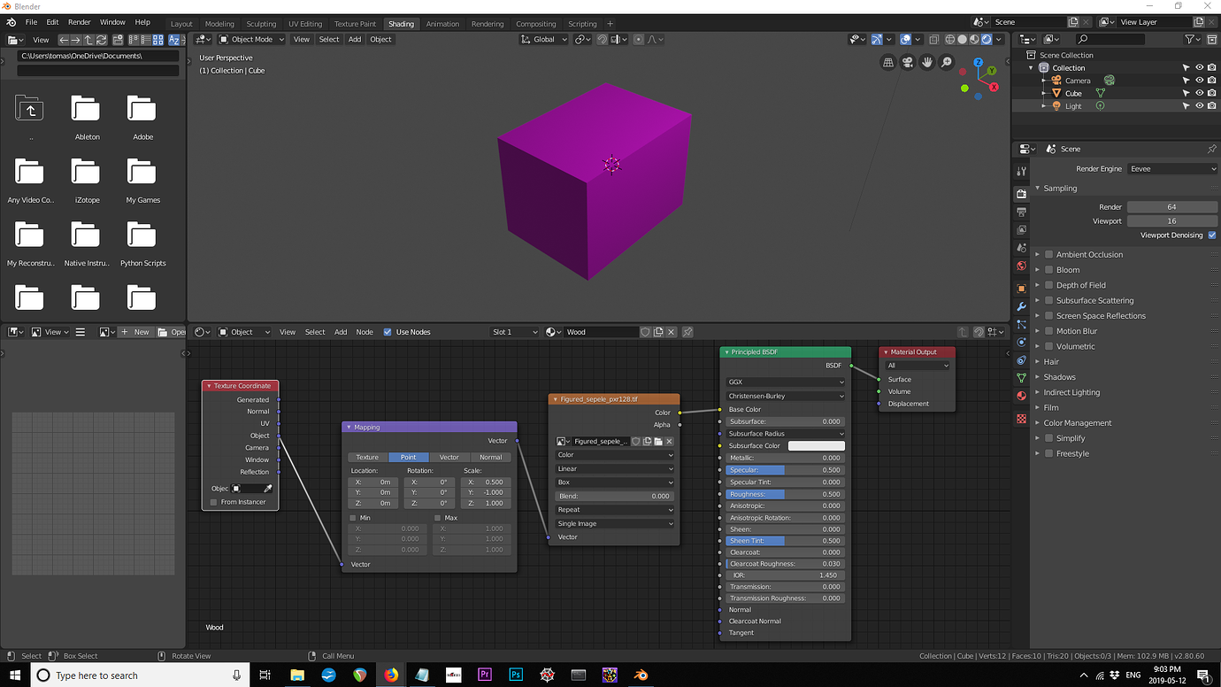Click the Subsurface Color swatch
This screenshot has height=687, width=1221.
point(817,446)
